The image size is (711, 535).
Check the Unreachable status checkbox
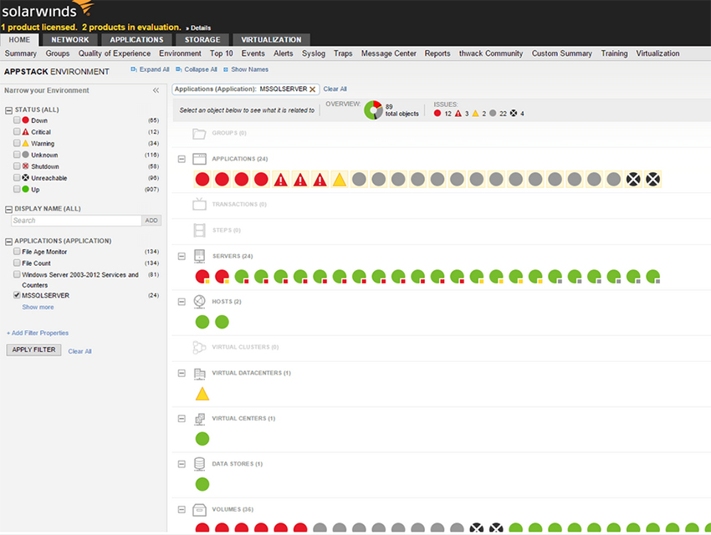pos(17,177)
